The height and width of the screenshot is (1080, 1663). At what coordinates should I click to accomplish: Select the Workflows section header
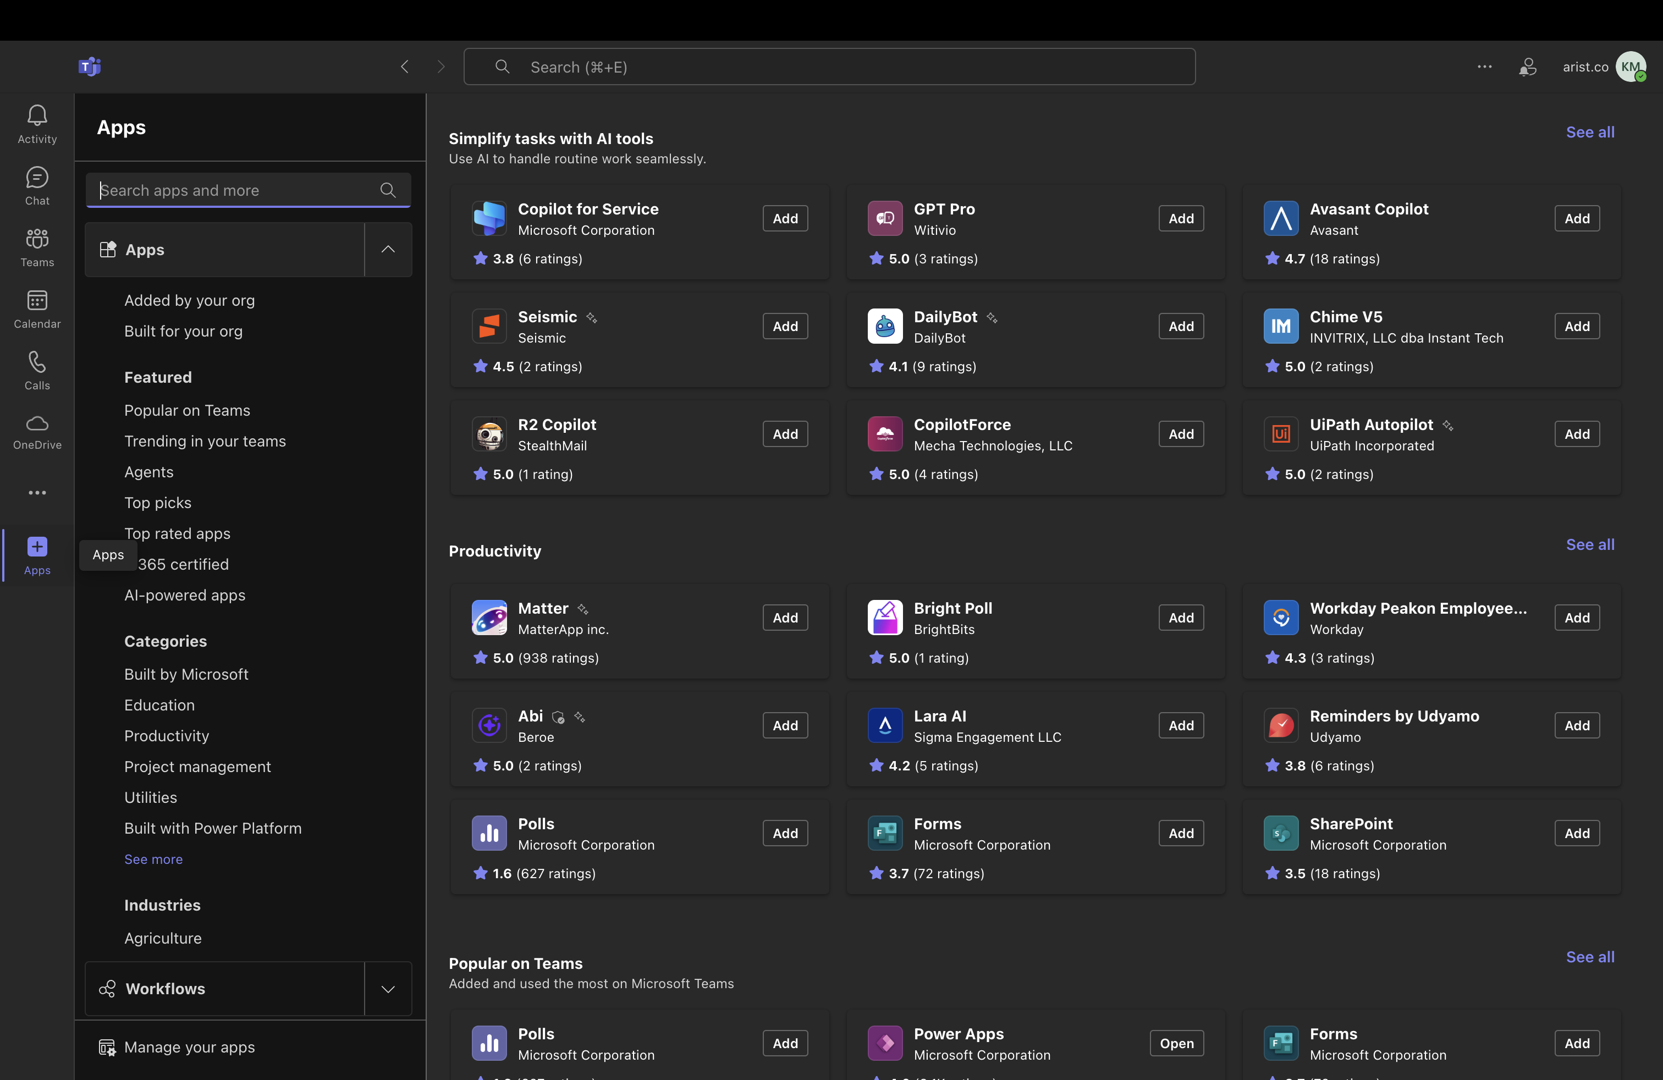[225, 989]
